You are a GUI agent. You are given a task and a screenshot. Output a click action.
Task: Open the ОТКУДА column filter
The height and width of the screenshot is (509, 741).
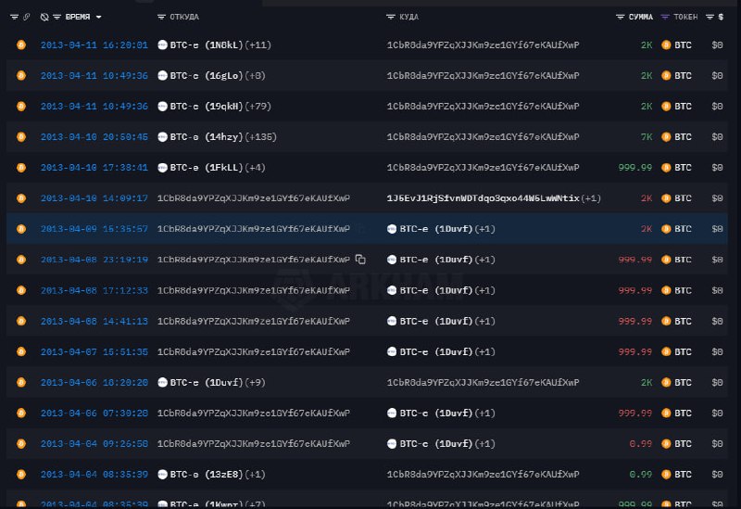point(161,17)
